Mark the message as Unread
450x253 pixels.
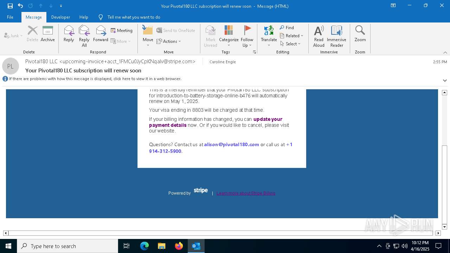click(x=211, y=36)
